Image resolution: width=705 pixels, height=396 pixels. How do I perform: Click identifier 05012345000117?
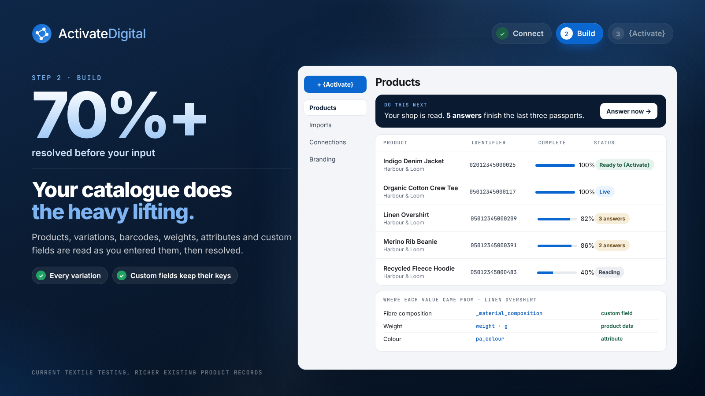click(x=493, y=192)
